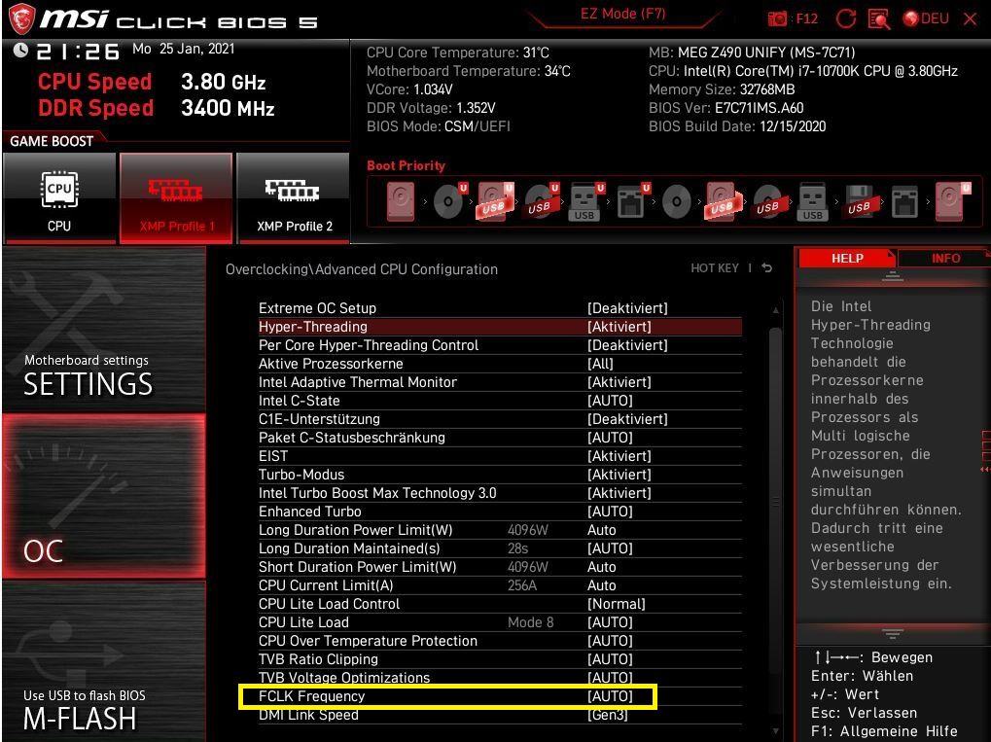Select the UEFI USB hard disk boot icon
Image resolution: width=991 pixels, height=742 pixels.
click(495, 201)
